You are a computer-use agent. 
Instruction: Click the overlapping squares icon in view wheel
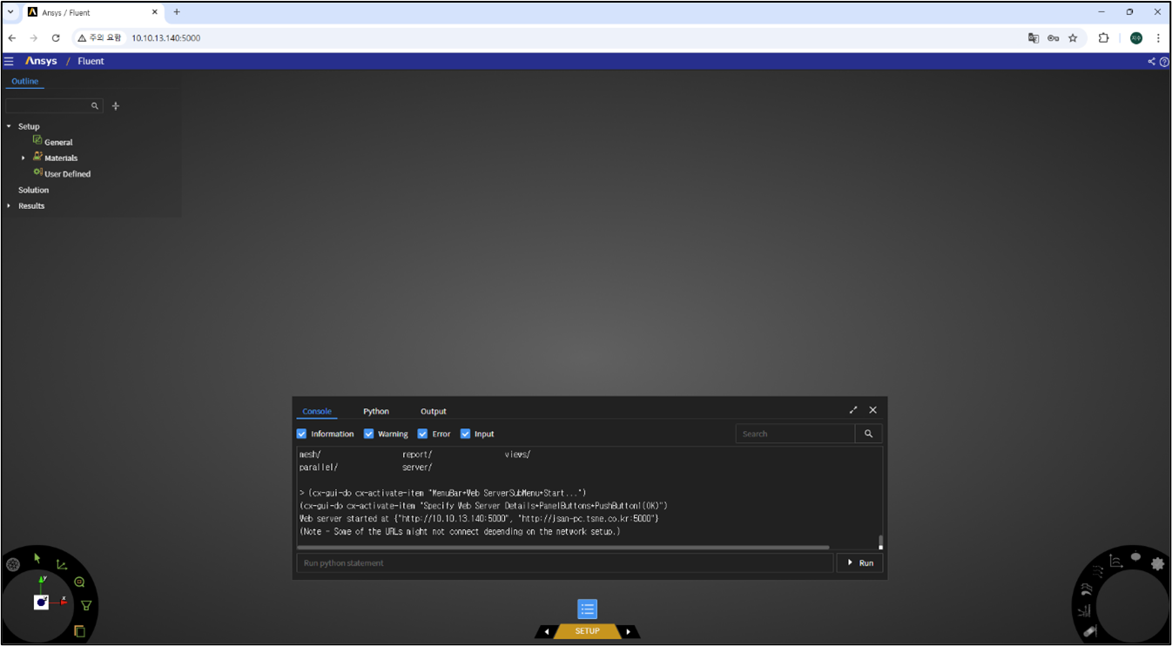click(x=79, y=630)
